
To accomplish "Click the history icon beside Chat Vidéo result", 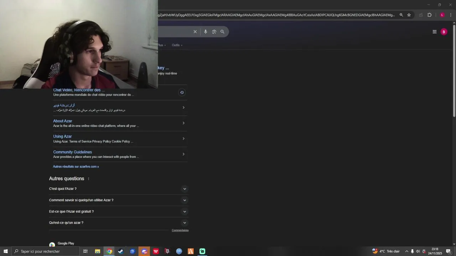I will [x=182, y=92].
